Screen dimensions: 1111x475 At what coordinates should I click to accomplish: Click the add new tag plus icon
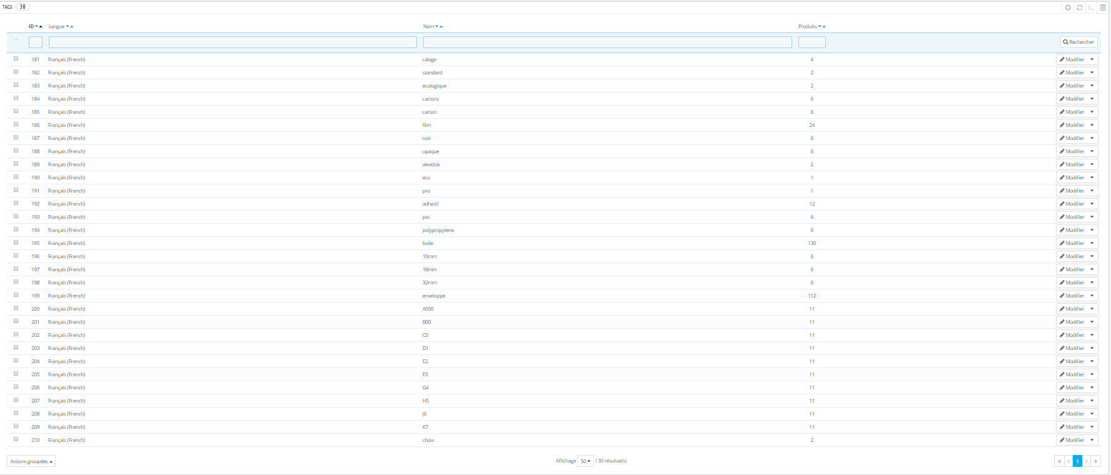pos(1068,7)
